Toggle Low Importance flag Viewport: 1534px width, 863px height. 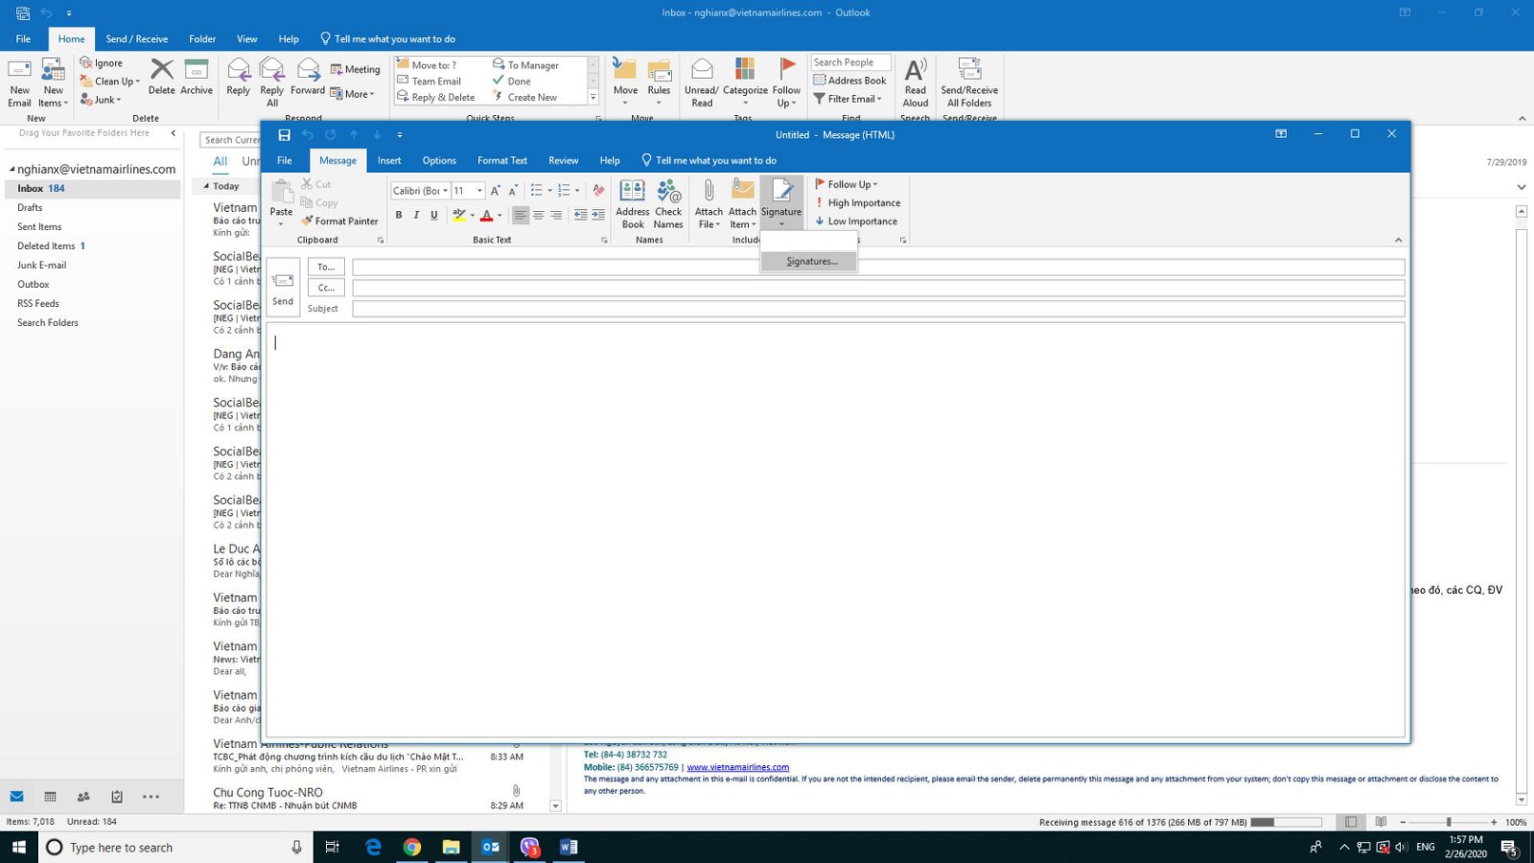pos(856,222)
